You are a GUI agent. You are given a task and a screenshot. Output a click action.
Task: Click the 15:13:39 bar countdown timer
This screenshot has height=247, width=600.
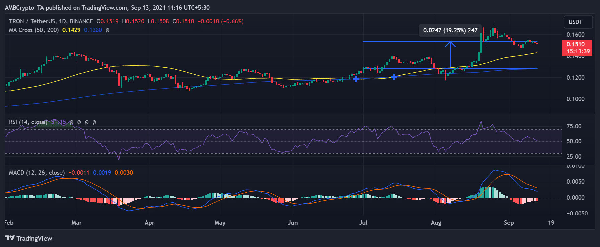click(x=578, y=51)
